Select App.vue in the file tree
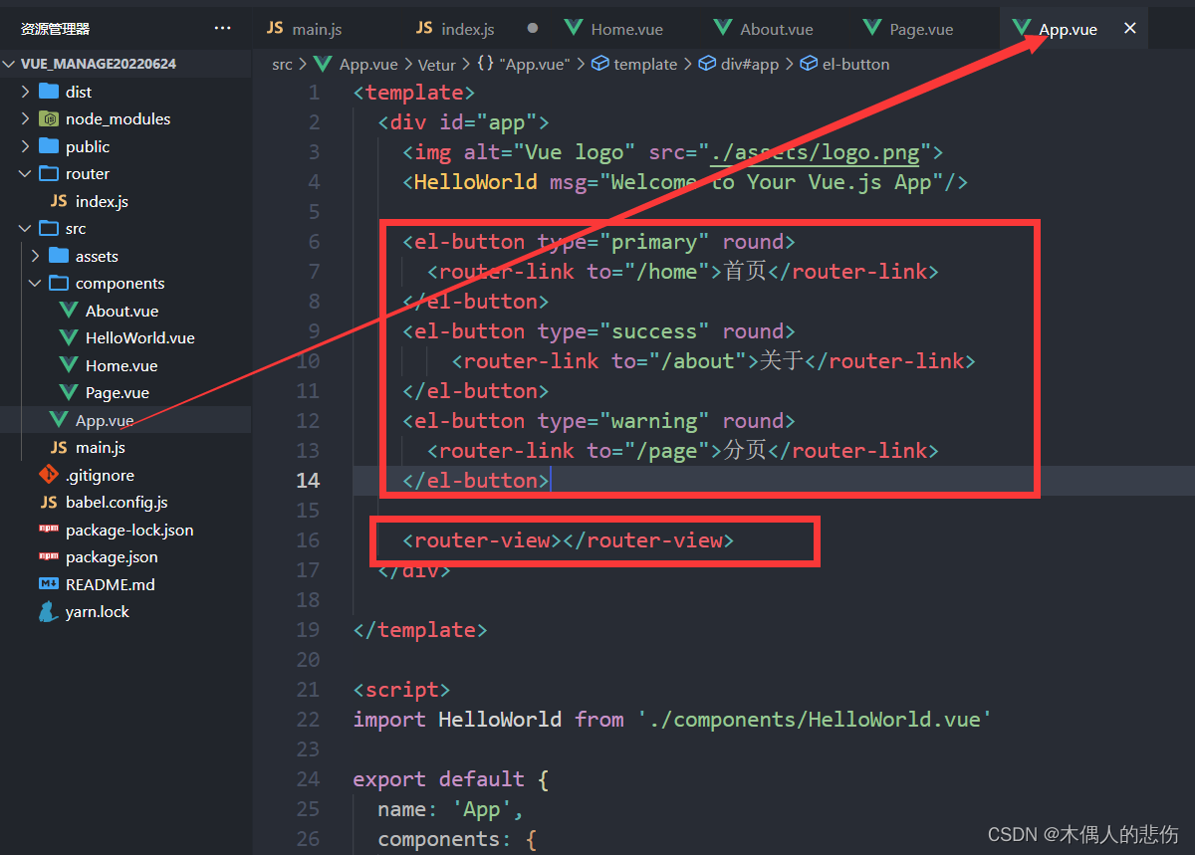The image size is (1195, 855). coord(105,420)
